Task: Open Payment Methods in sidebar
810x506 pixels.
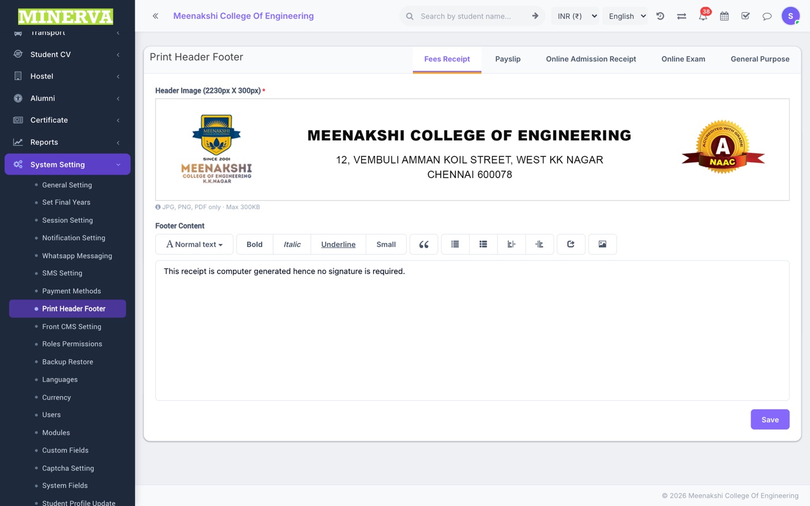Action: click(71, 291)
